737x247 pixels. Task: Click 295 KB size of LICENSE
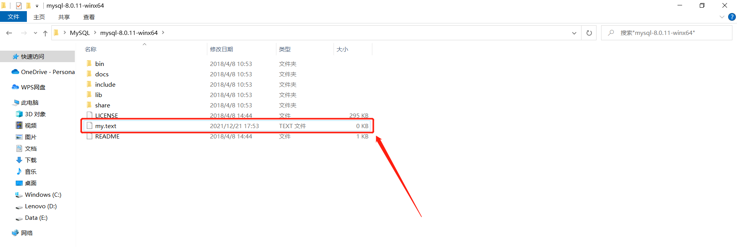point(359,115)
